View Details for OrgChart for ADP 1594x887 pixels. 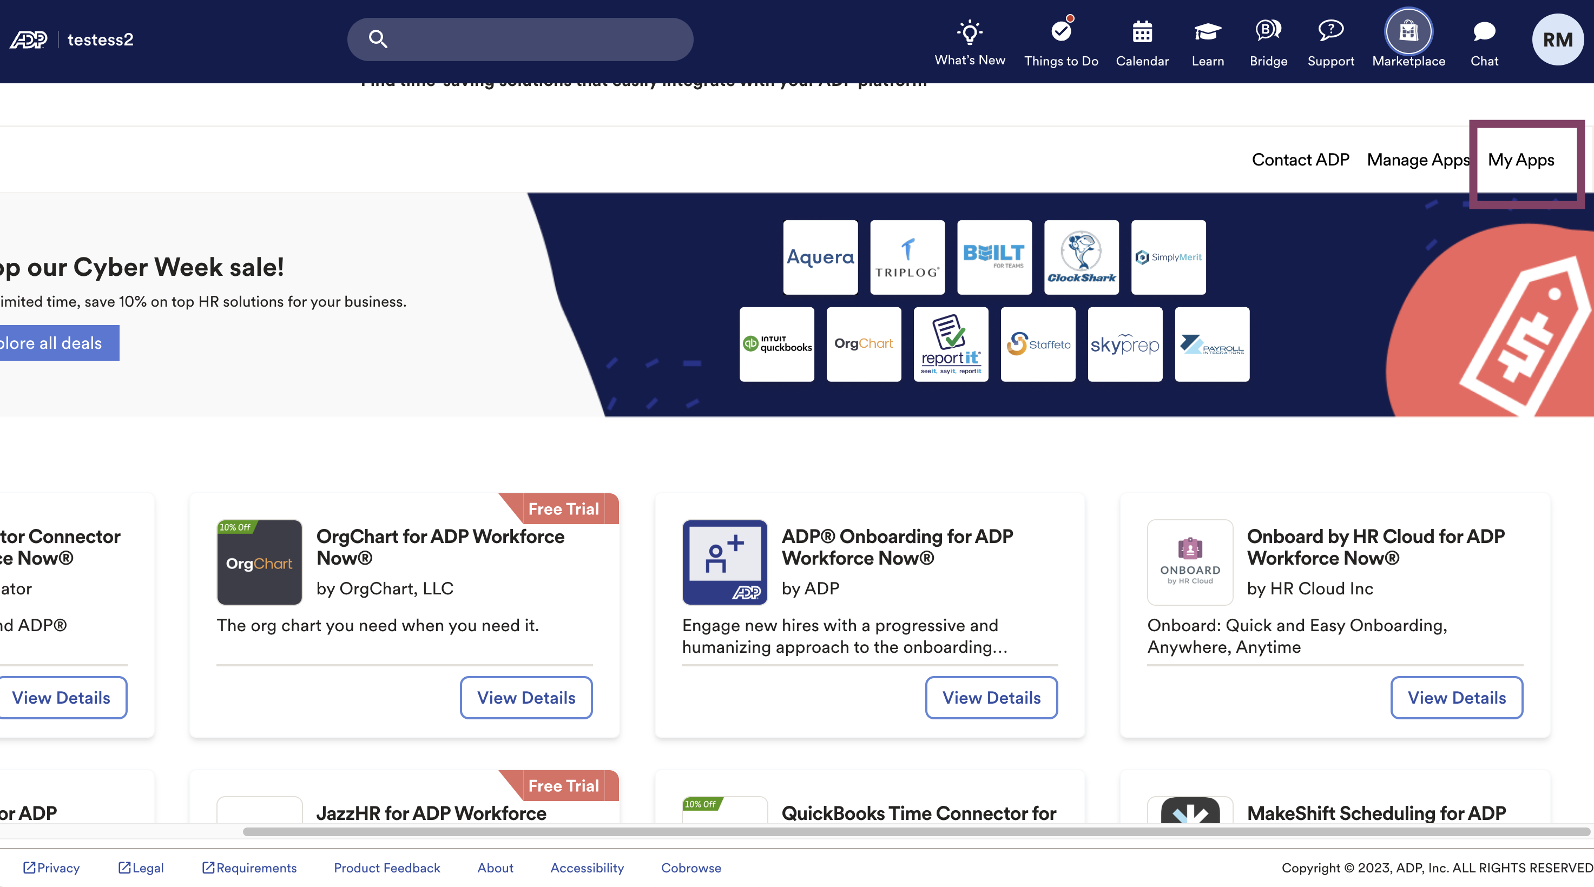(x=526, y=698)
